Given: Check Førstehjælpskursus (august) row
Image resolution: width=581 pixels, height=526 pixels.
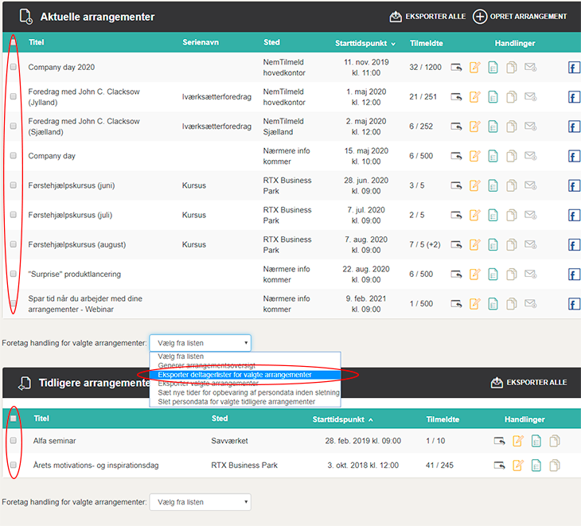Looking at the screenshot, I should 14,244.
